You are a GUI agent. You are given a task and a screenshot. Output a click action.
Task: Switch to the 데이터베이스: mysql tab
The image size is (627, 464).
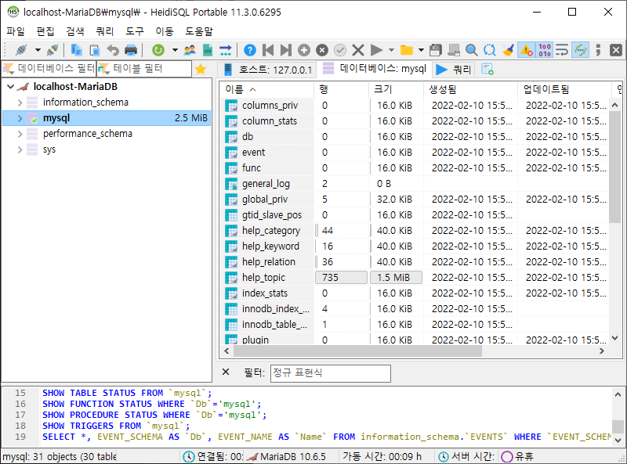pos(375,69)
